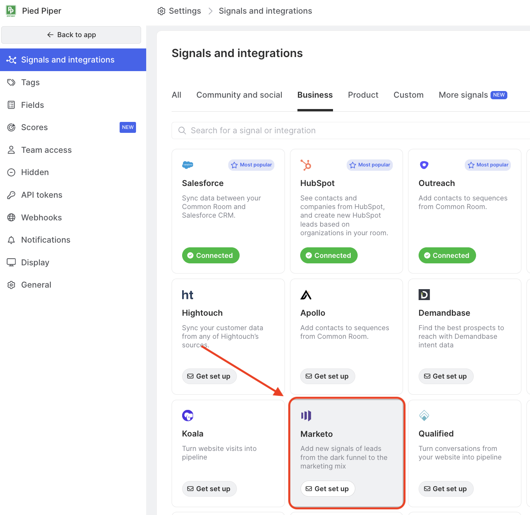Screen dimensions: 530x515
Task: Click Get set up for Demandbase
Action: [446, 376]
